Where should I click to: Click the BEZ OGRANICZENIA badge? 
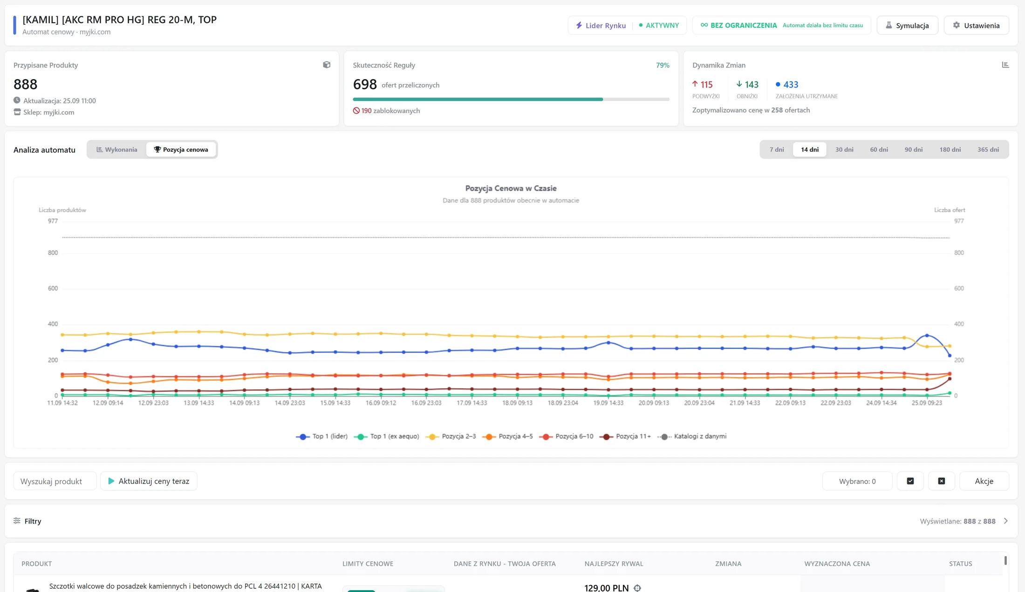pos(781,25)
